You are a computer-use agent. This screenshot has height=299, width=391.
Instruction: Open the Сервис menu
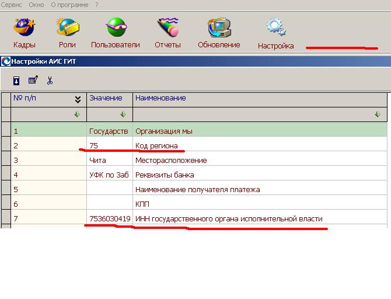tap(12, 5)
